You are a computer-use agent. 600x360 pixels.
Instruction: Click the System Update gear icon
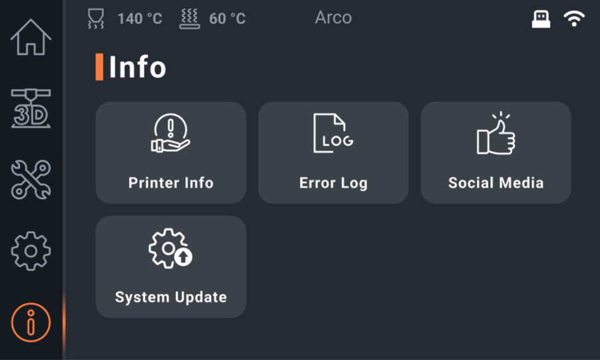[170, 248]
